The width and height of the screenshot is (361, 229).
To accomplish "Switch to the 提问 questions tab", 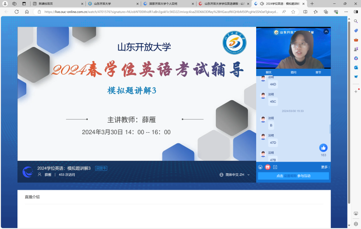I will [x=293, y=72].
